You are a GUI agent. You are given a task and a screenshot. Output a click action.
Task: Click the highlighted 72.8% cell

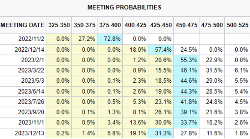pos(110,39)
